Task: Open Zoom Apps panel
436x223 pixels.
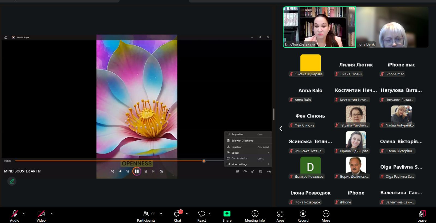Action: click(x=280, y=214)
